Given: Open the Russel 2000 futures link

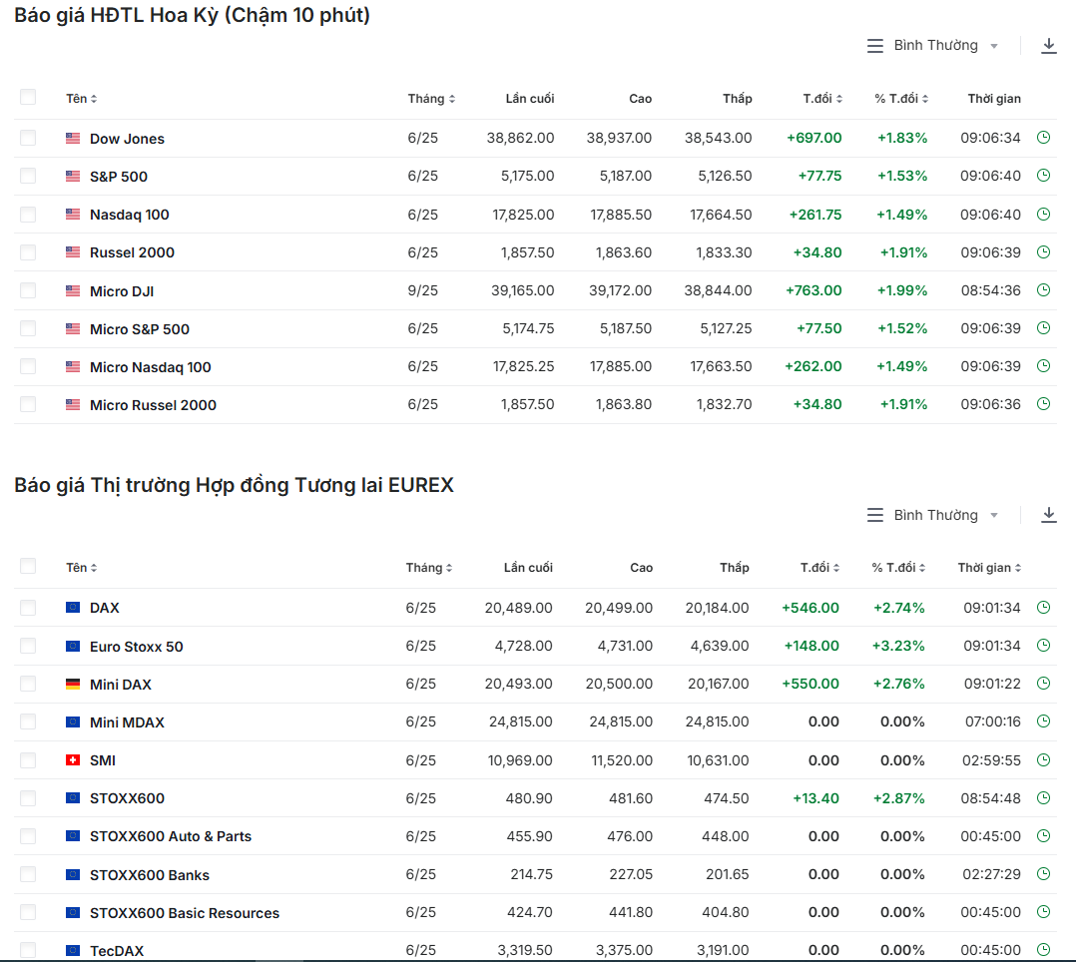Looking at the screenshot, I should click(132, 252).
